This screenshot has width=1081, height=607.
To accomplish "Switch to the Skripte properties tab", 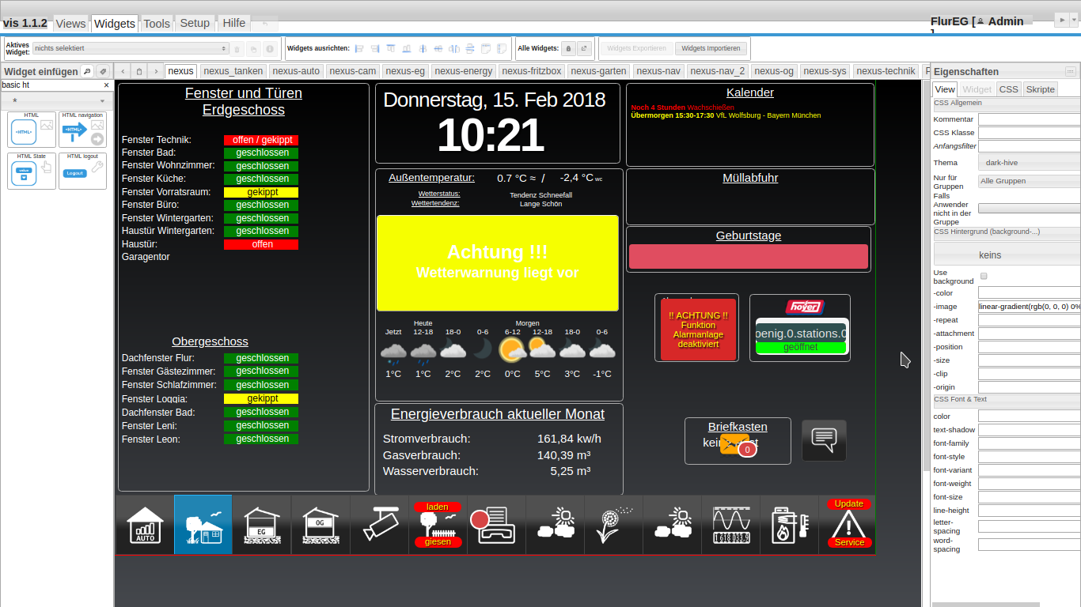I will tap(1041, 89).
